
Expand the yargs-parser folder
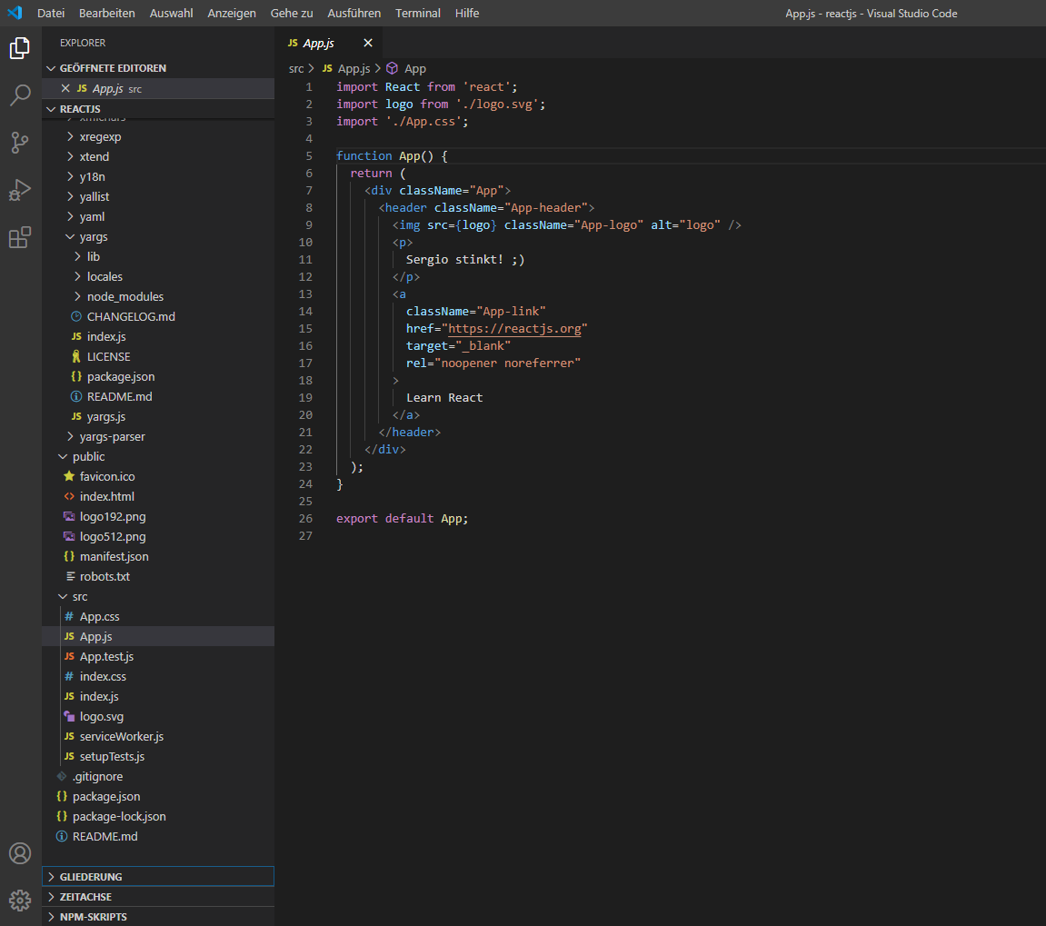71,437
